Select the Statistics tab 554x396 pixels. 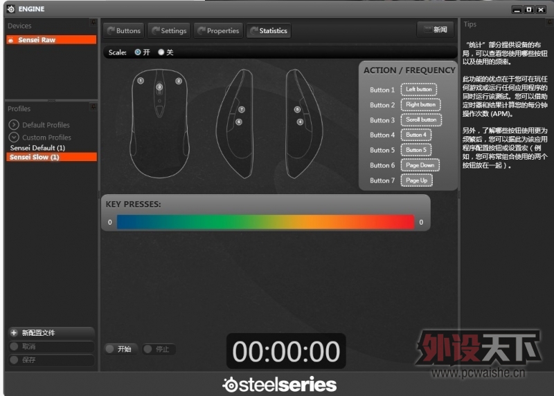point(269,30)
